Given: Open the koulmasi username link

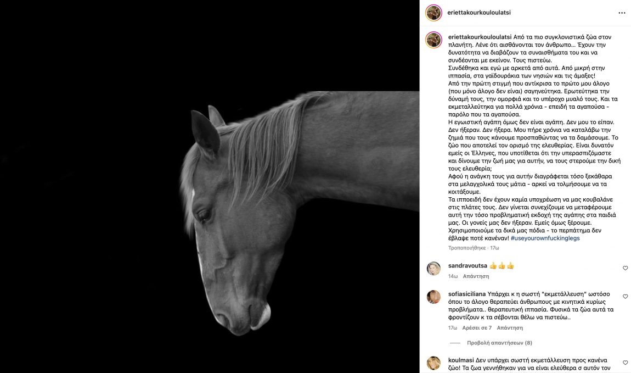Looking at the screenshot, I should coord(461,360).
